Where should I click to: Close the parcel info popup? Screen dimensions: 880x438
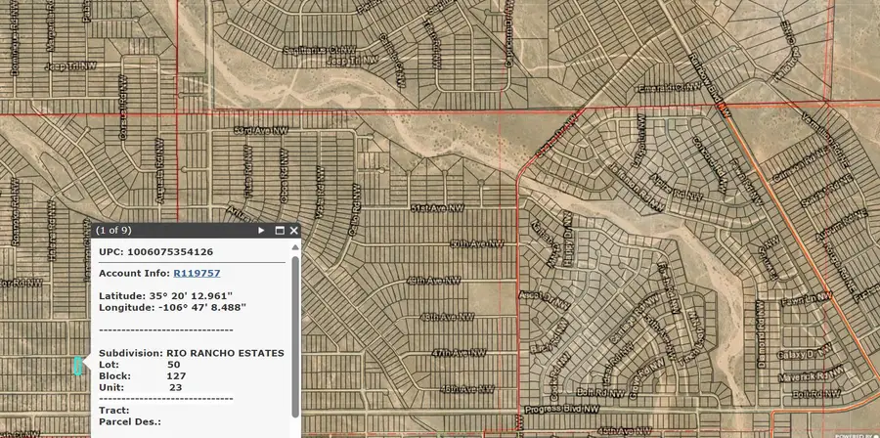coord(294,231)
